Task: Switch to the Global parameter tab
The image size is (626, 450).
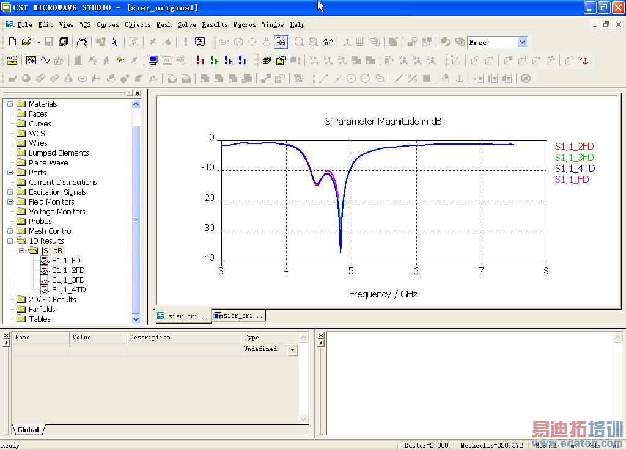Action: pyautogui.click(x=28, y=430)
